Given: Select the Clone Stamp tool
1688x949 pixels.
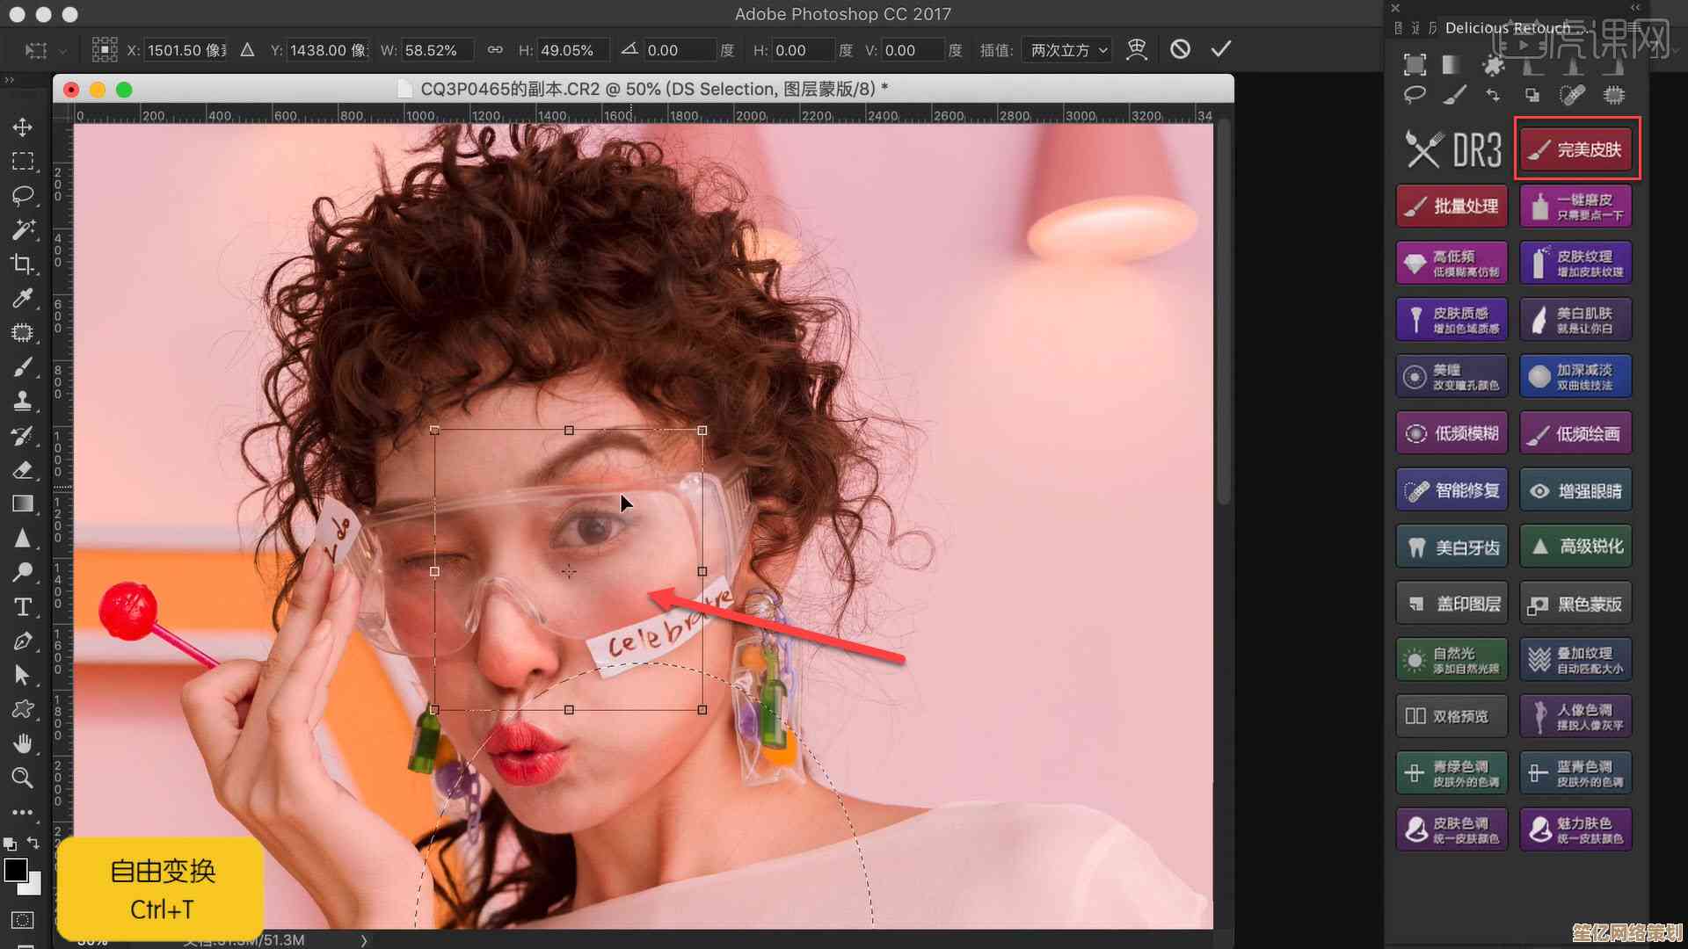Looking at the screenshot, I should pyautogui.click(x=23, y=401).
